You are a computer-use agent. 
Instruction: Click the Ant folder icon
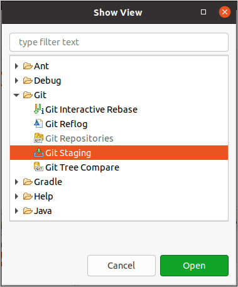click(x=28, y=66)
